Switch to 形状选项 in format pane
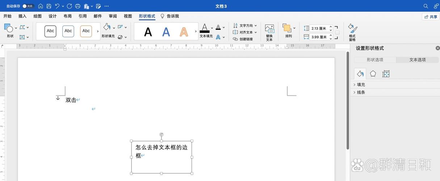 click(x=375, y=60)
